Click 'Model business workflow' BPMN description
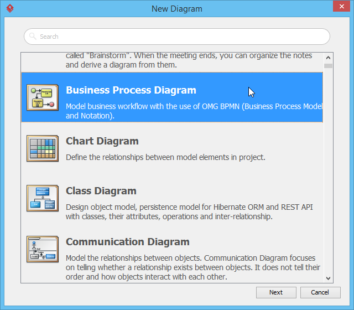This screenshot has width=354, height=310. coord(194,111)
